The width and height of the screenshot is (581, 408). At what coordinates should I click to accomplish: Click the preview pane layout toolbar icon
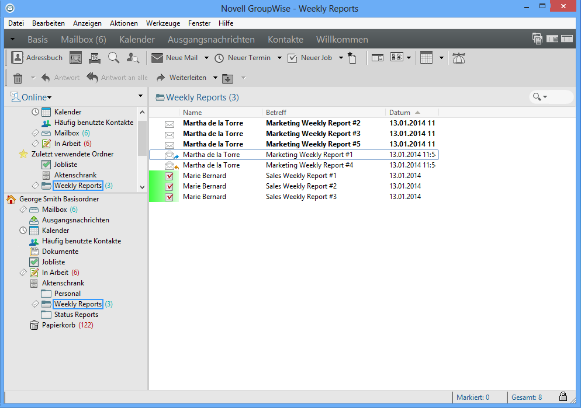click(x=378, y=58)
